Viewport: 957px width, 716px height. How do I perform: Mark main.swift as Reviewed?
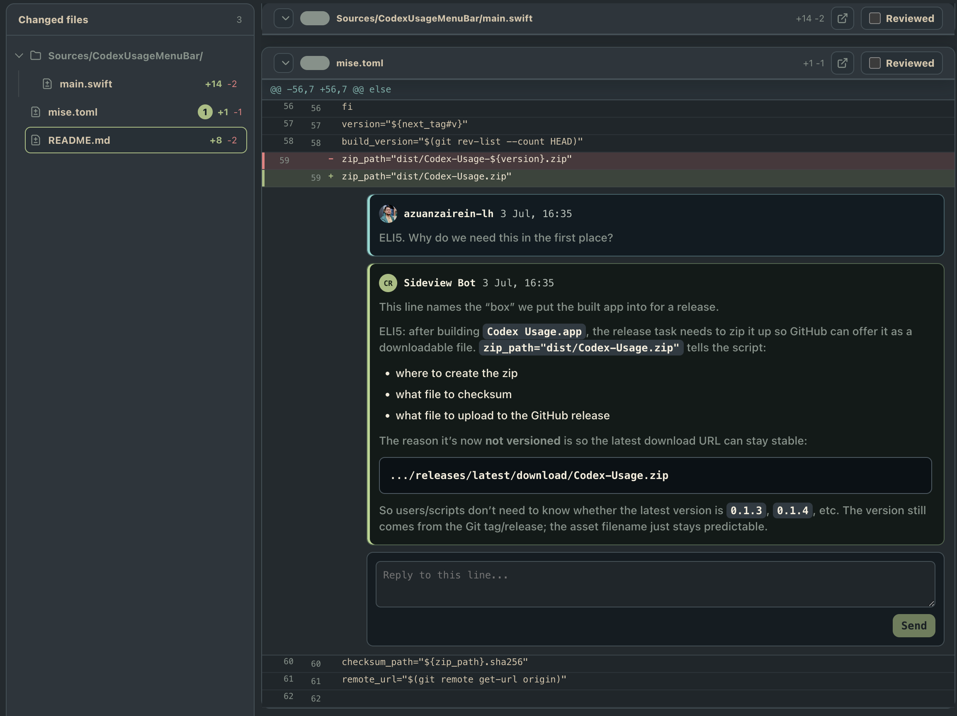coord(901,19)
